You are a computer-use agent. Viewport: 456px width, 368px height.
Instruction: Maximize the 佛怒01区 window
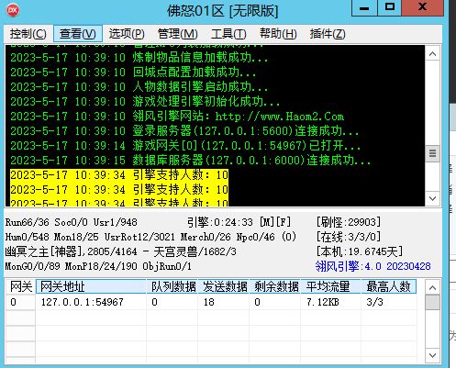(389, 7)
